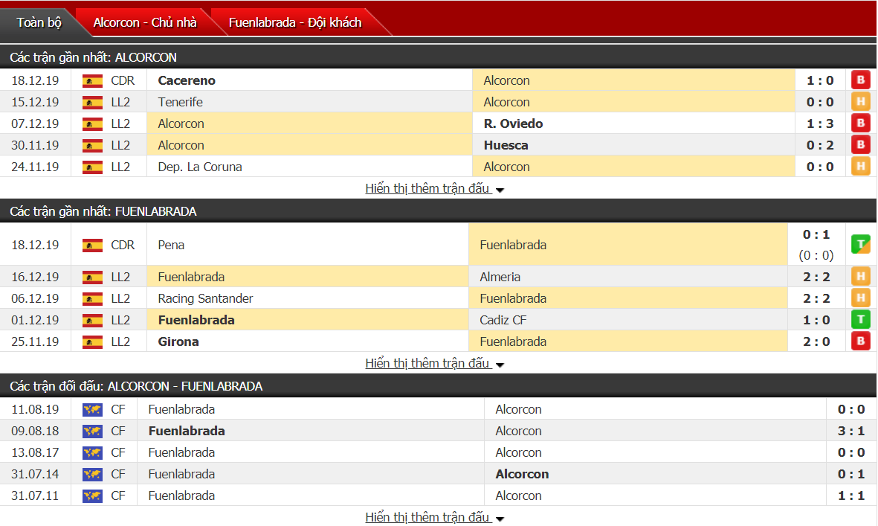This screenshot has height=526, width=878.
Task: Expand more matches under the ALCORCON section
Action: (x=434, y=188)
